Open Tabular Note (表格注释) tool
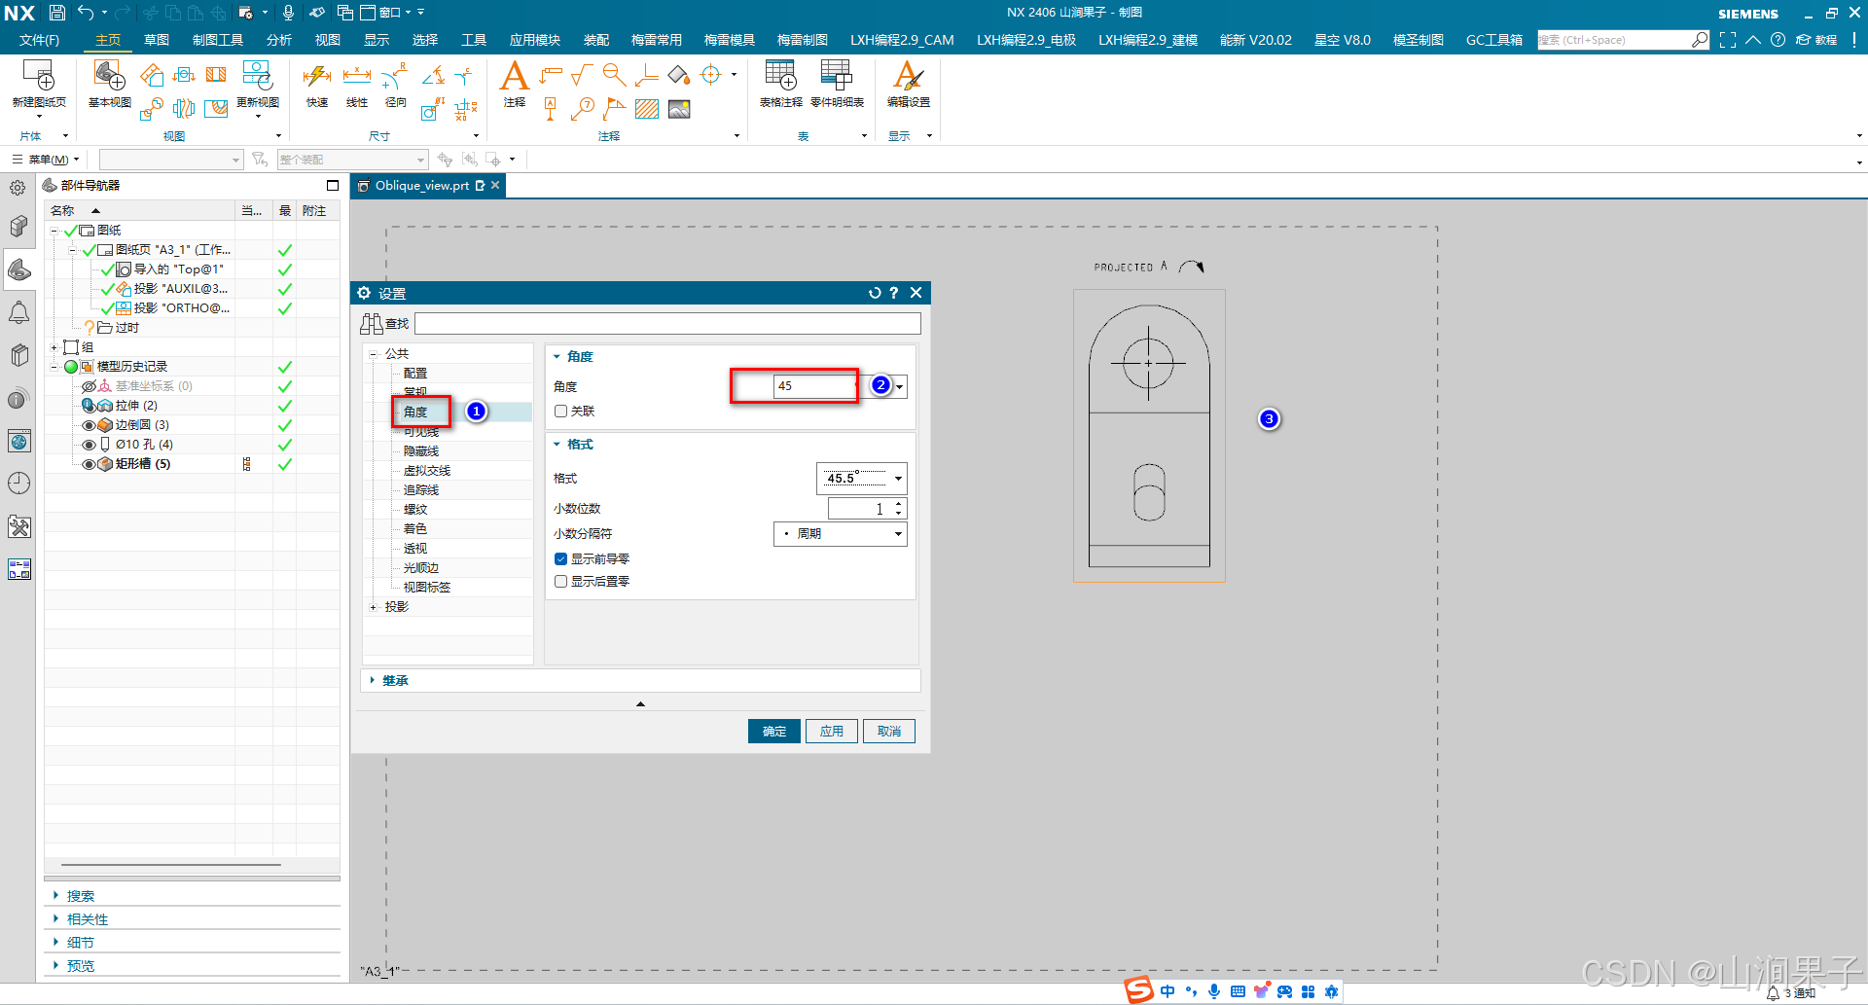1868x1005 pixels. (780, 85)
